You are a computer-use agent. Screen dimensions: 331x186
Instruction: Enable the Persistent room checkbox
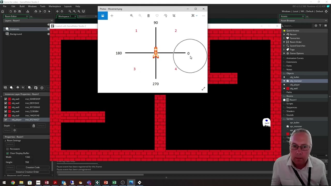point(7,149)
